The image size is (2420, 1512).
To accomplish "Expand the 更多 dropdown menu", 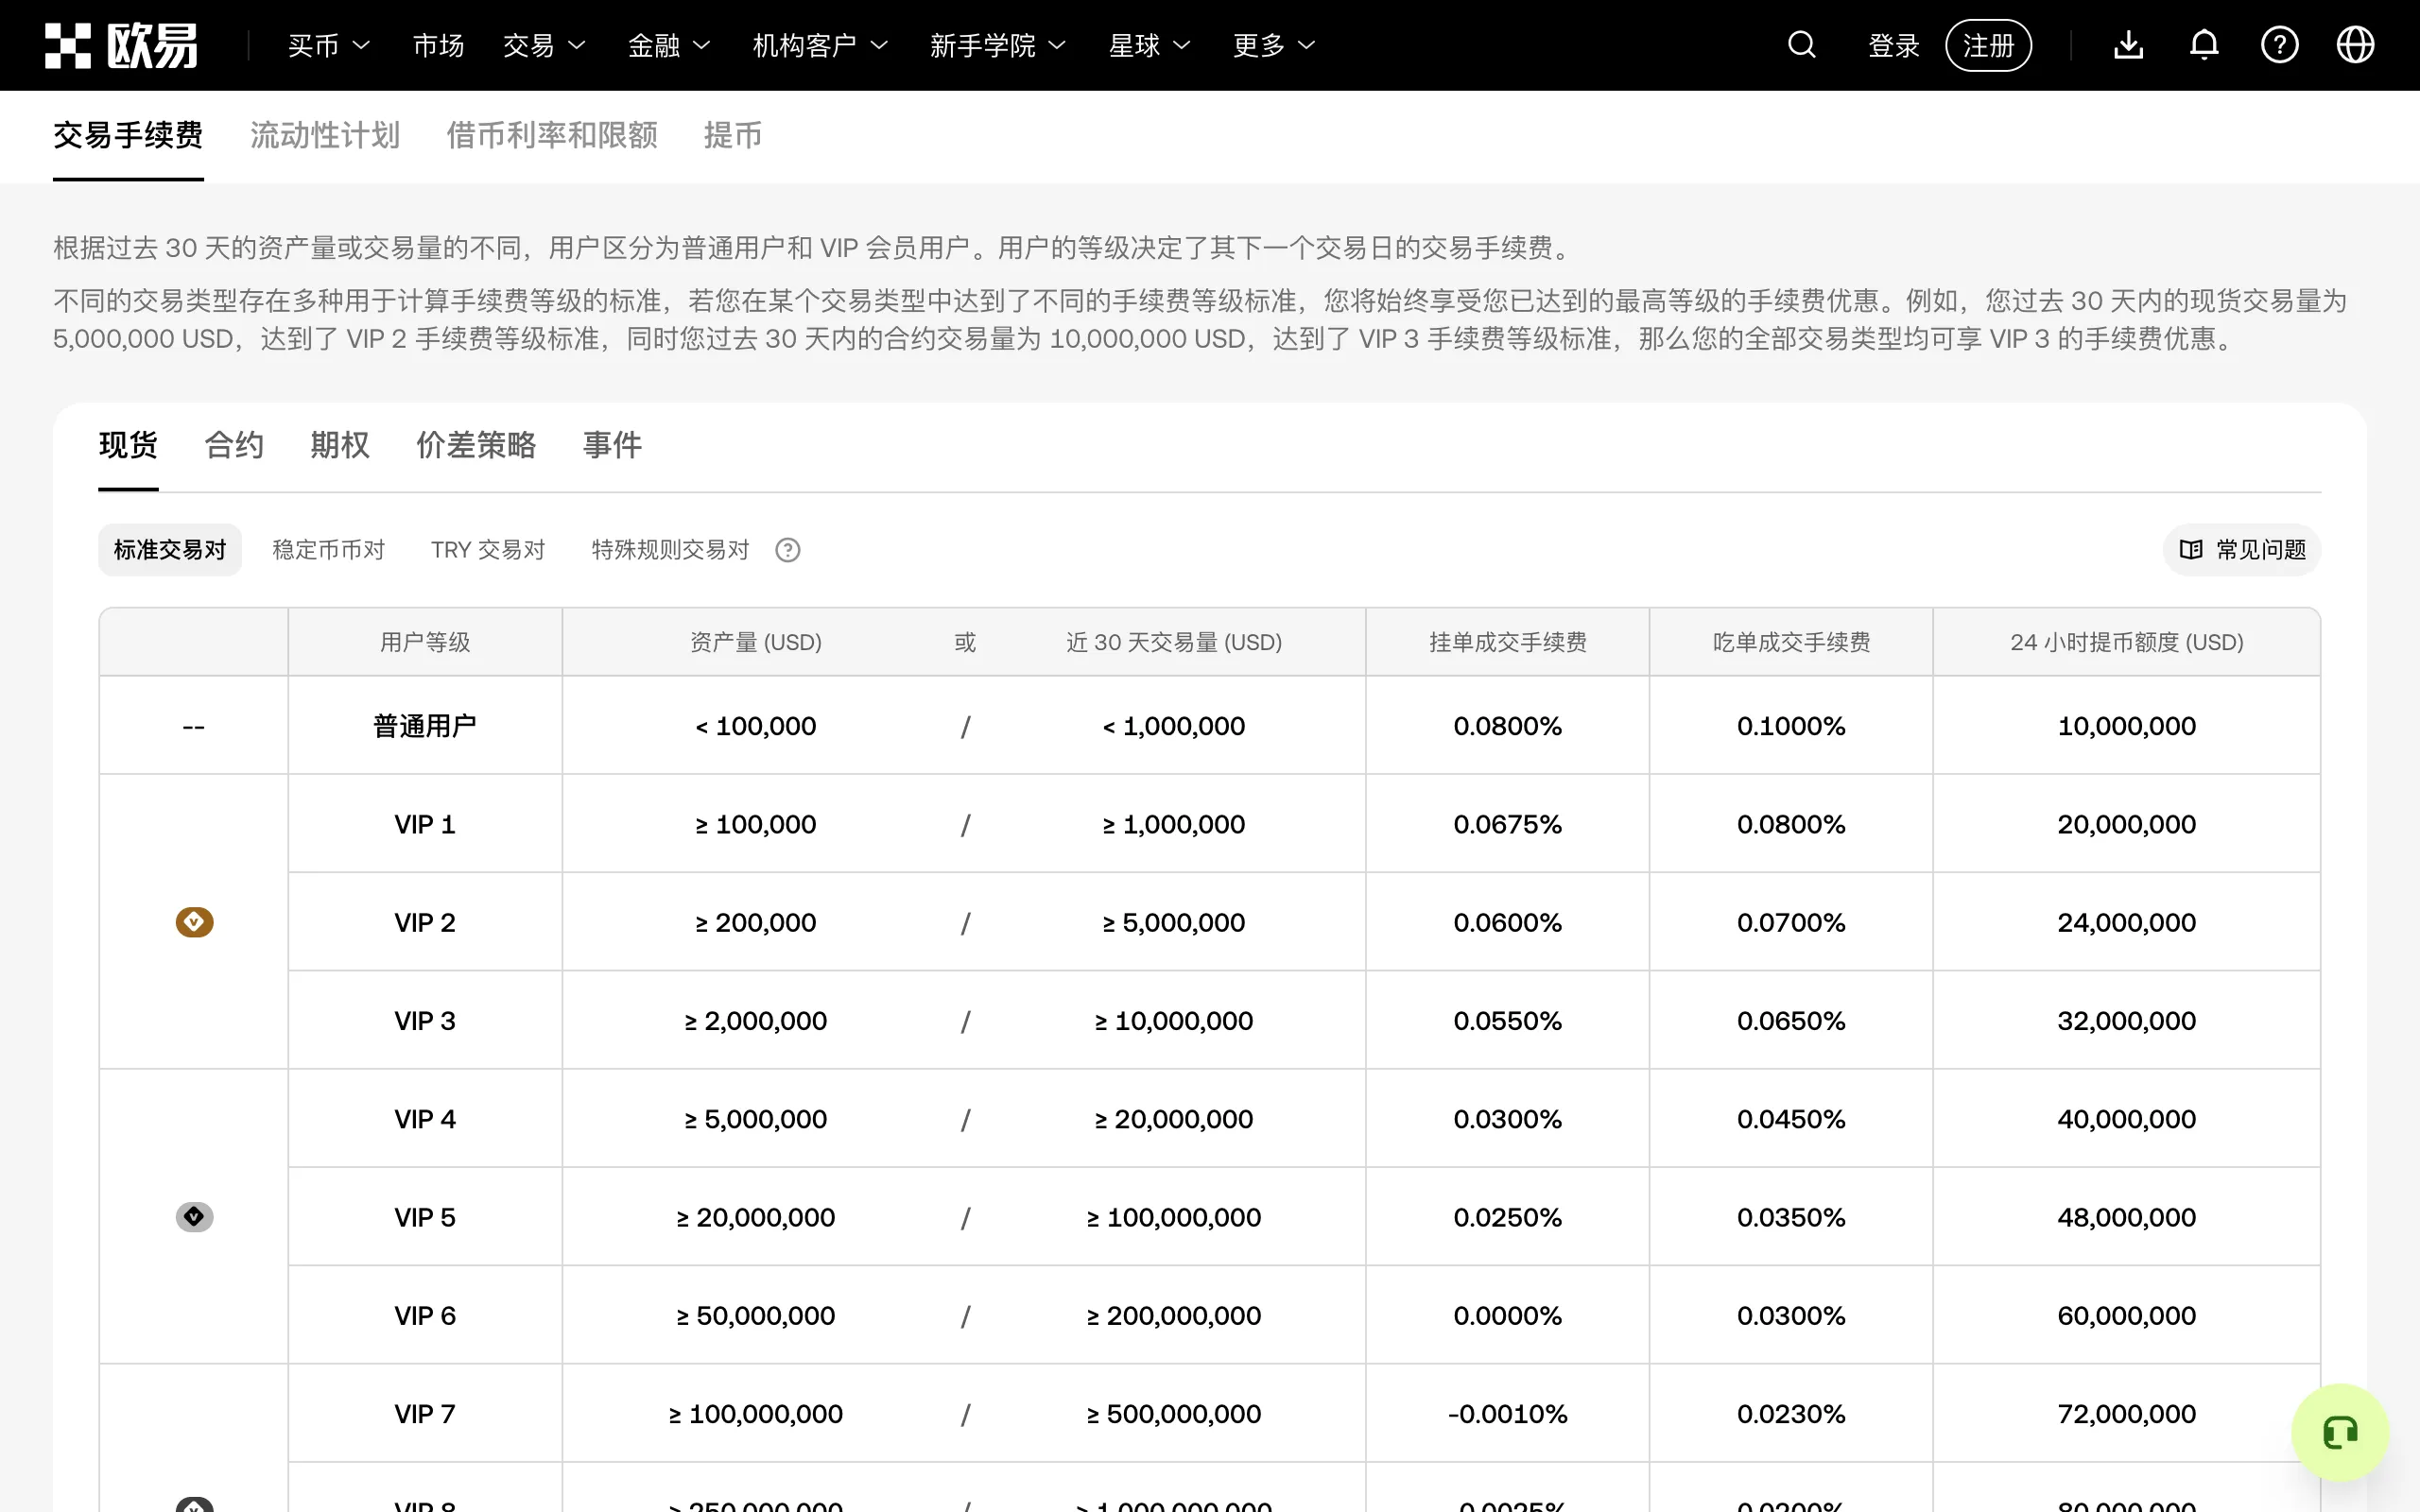I will coord(1274,45).
